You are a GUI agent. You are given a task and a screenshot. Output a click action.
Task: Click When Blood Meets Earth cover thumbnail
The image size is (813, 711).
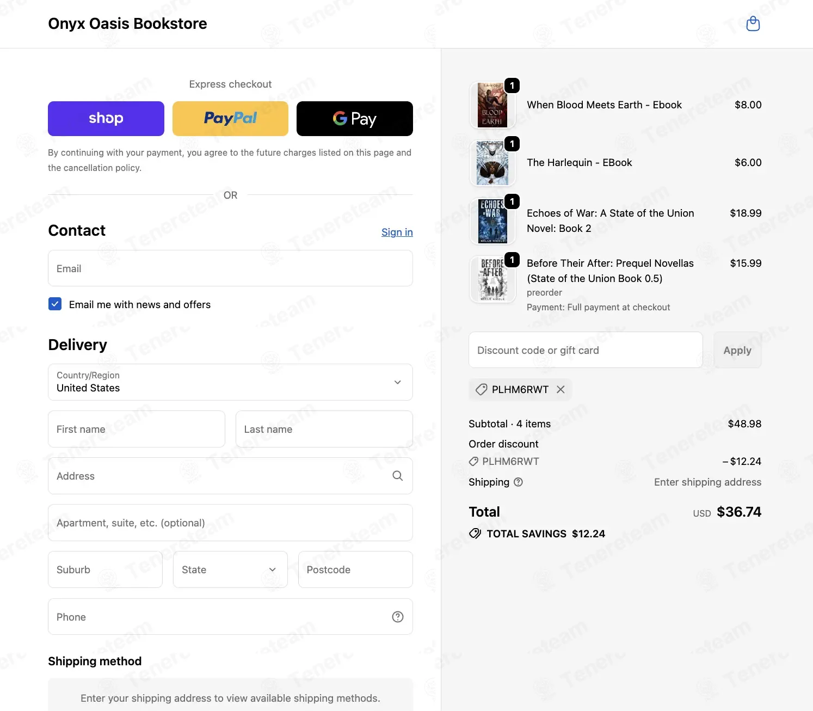click(492, 105)
